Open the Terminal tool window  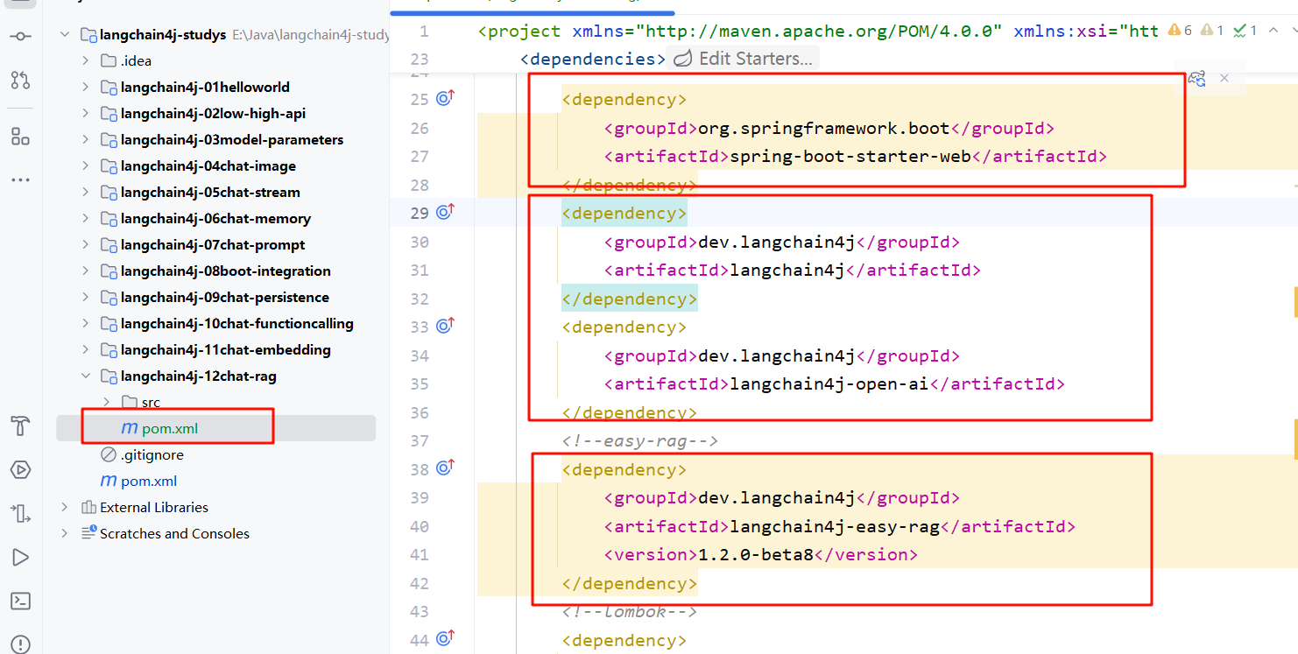(x=20, y=601)
